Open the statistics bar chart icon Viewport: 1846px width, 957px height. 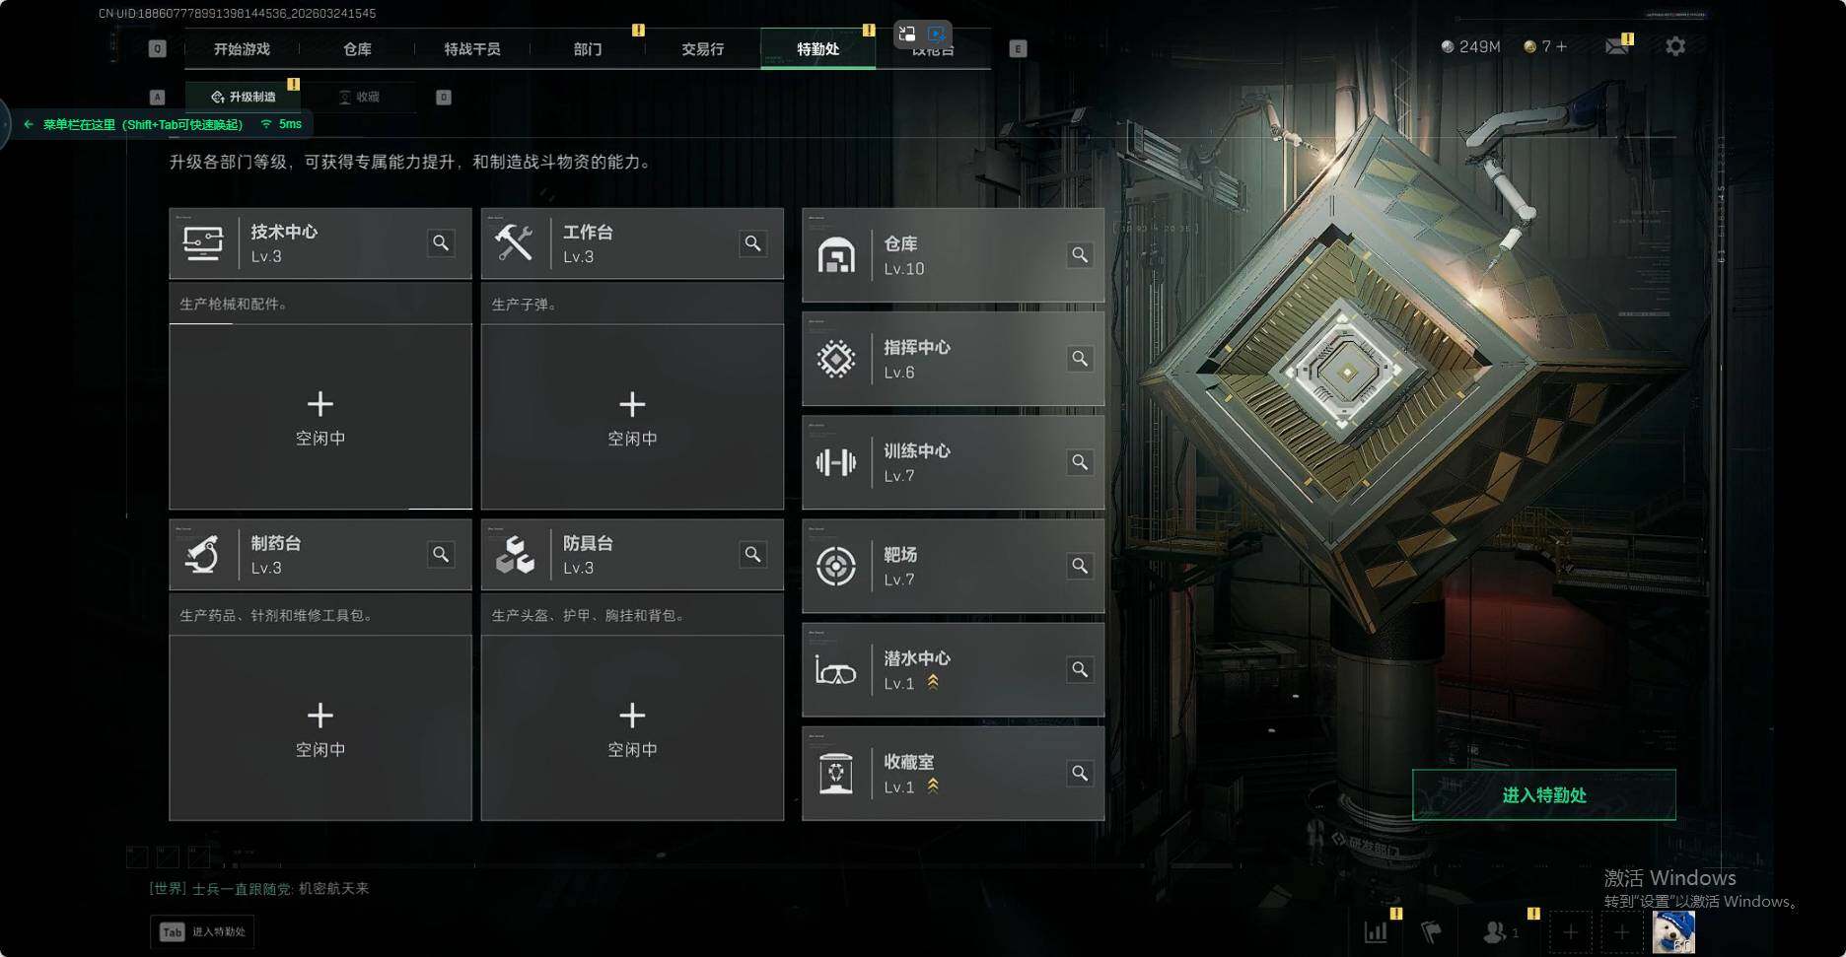point(1376,931)
